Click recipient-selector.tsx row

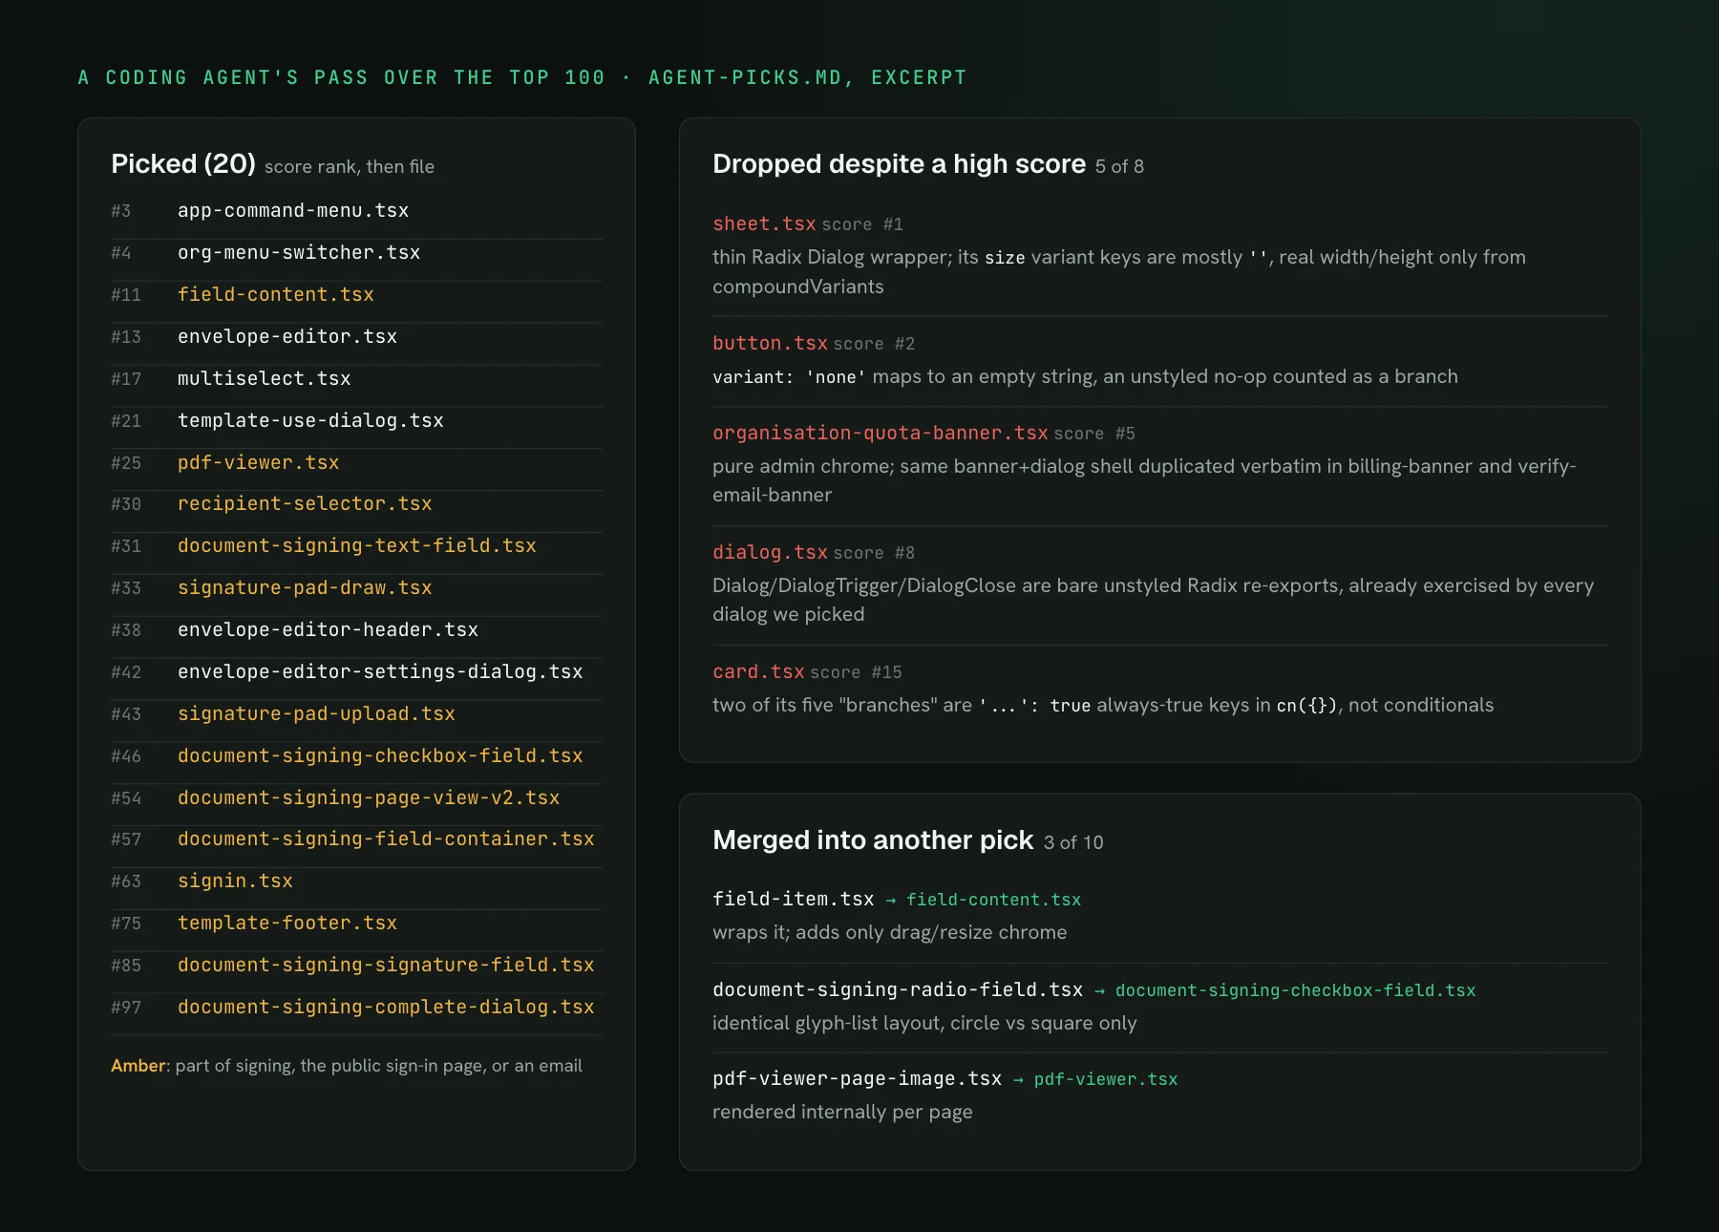click(x=356, y=504)
